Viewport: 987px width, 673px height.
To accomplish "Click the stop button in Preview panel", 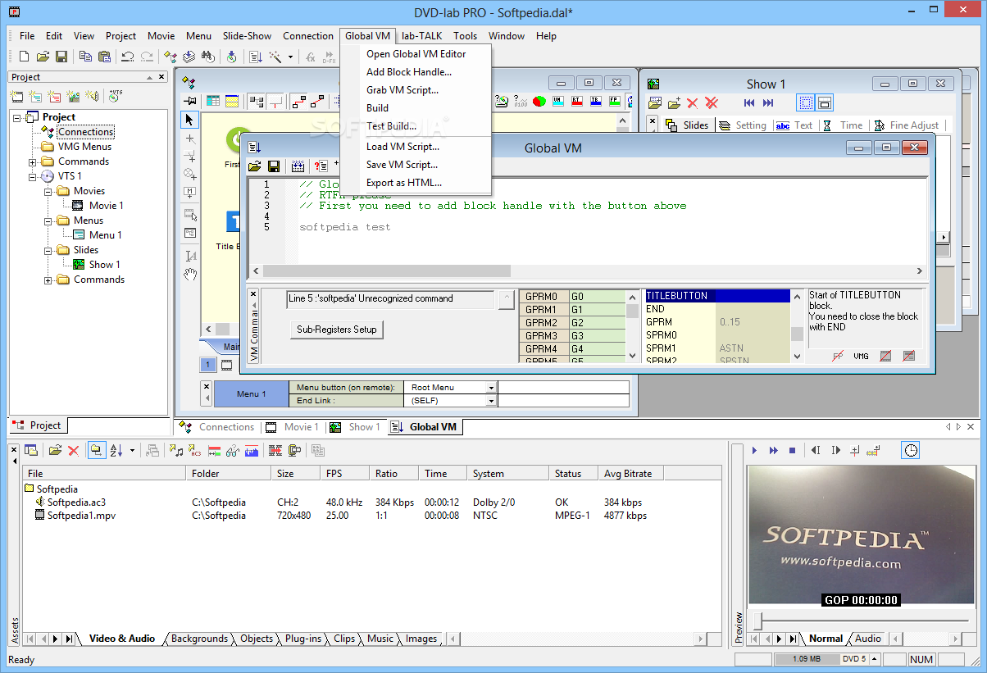I will [x=793, y=450].
